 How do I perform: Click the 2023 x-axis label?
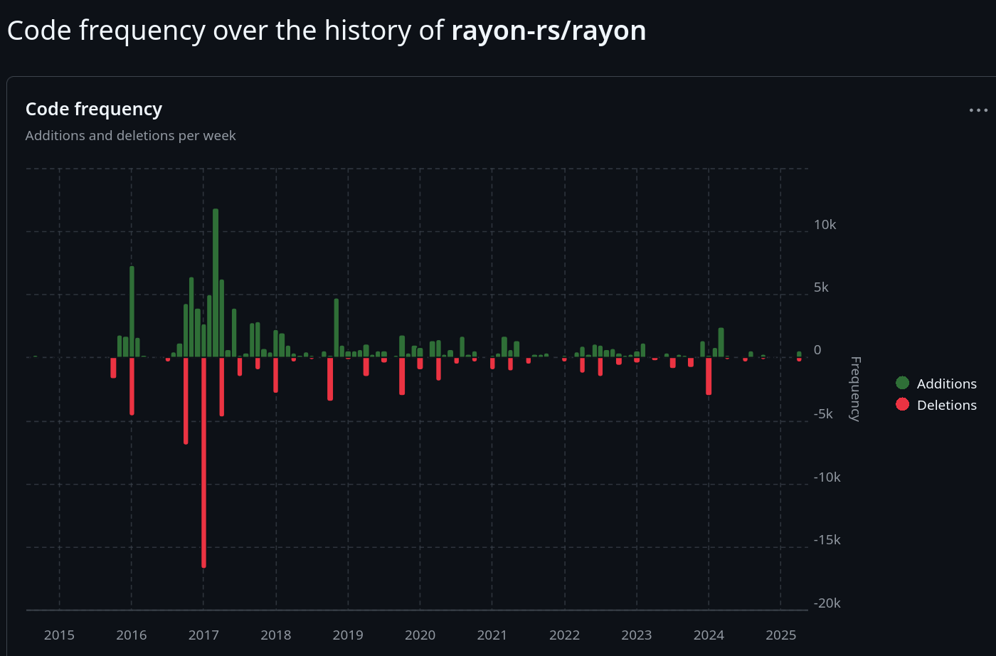coord(637,635)
